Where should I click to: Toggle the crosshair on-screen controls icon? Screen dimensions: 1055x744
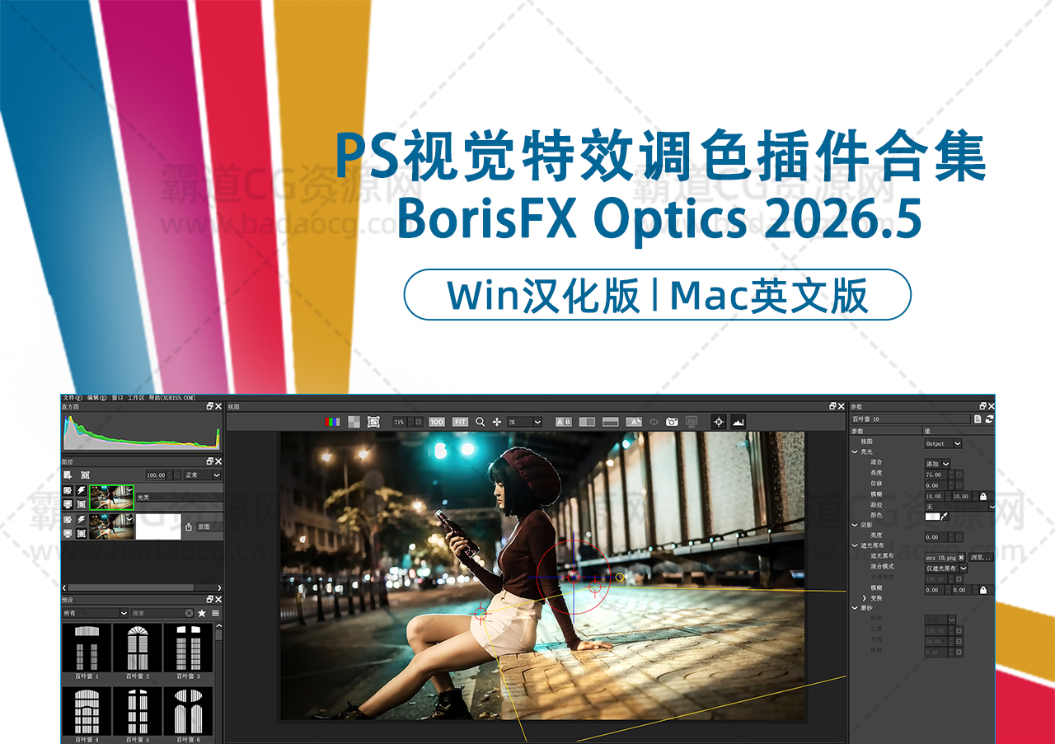[x=719, y=422]
